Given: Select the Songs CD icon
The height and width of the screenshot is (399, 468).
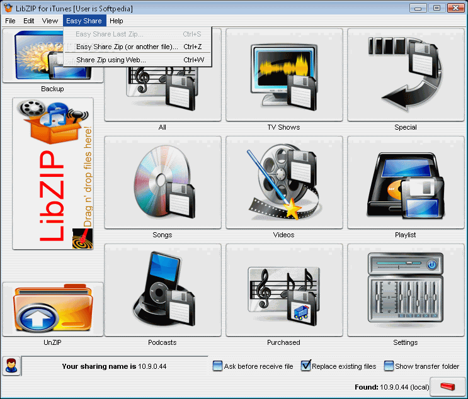Looking at the screenshot, I should 163,183.
